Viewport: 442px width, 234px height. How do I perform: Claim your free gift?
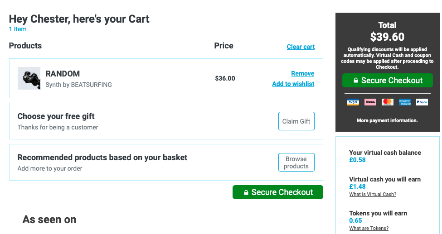point(296,121)
